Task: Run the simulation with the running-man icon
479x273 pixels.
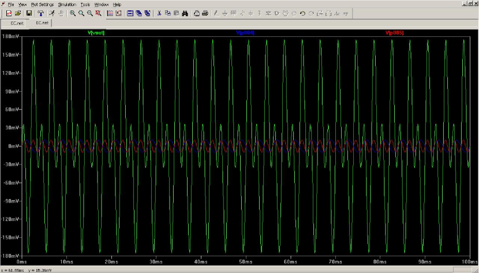Action: [x=52, y=13]
